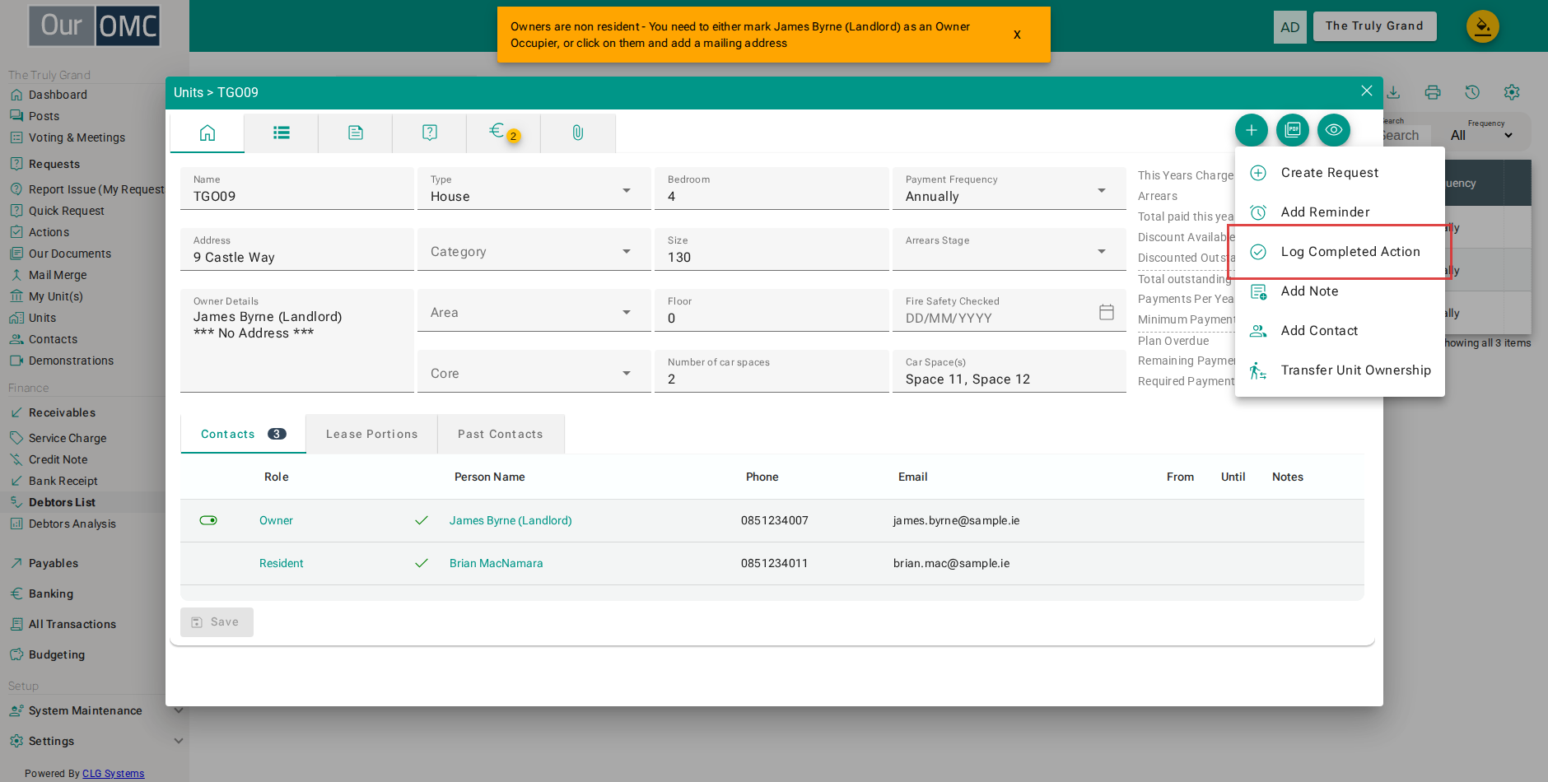Expand the Area dropdown
Screen dimensions: 1548x782
pyautogui.click(x=534, y=310)
